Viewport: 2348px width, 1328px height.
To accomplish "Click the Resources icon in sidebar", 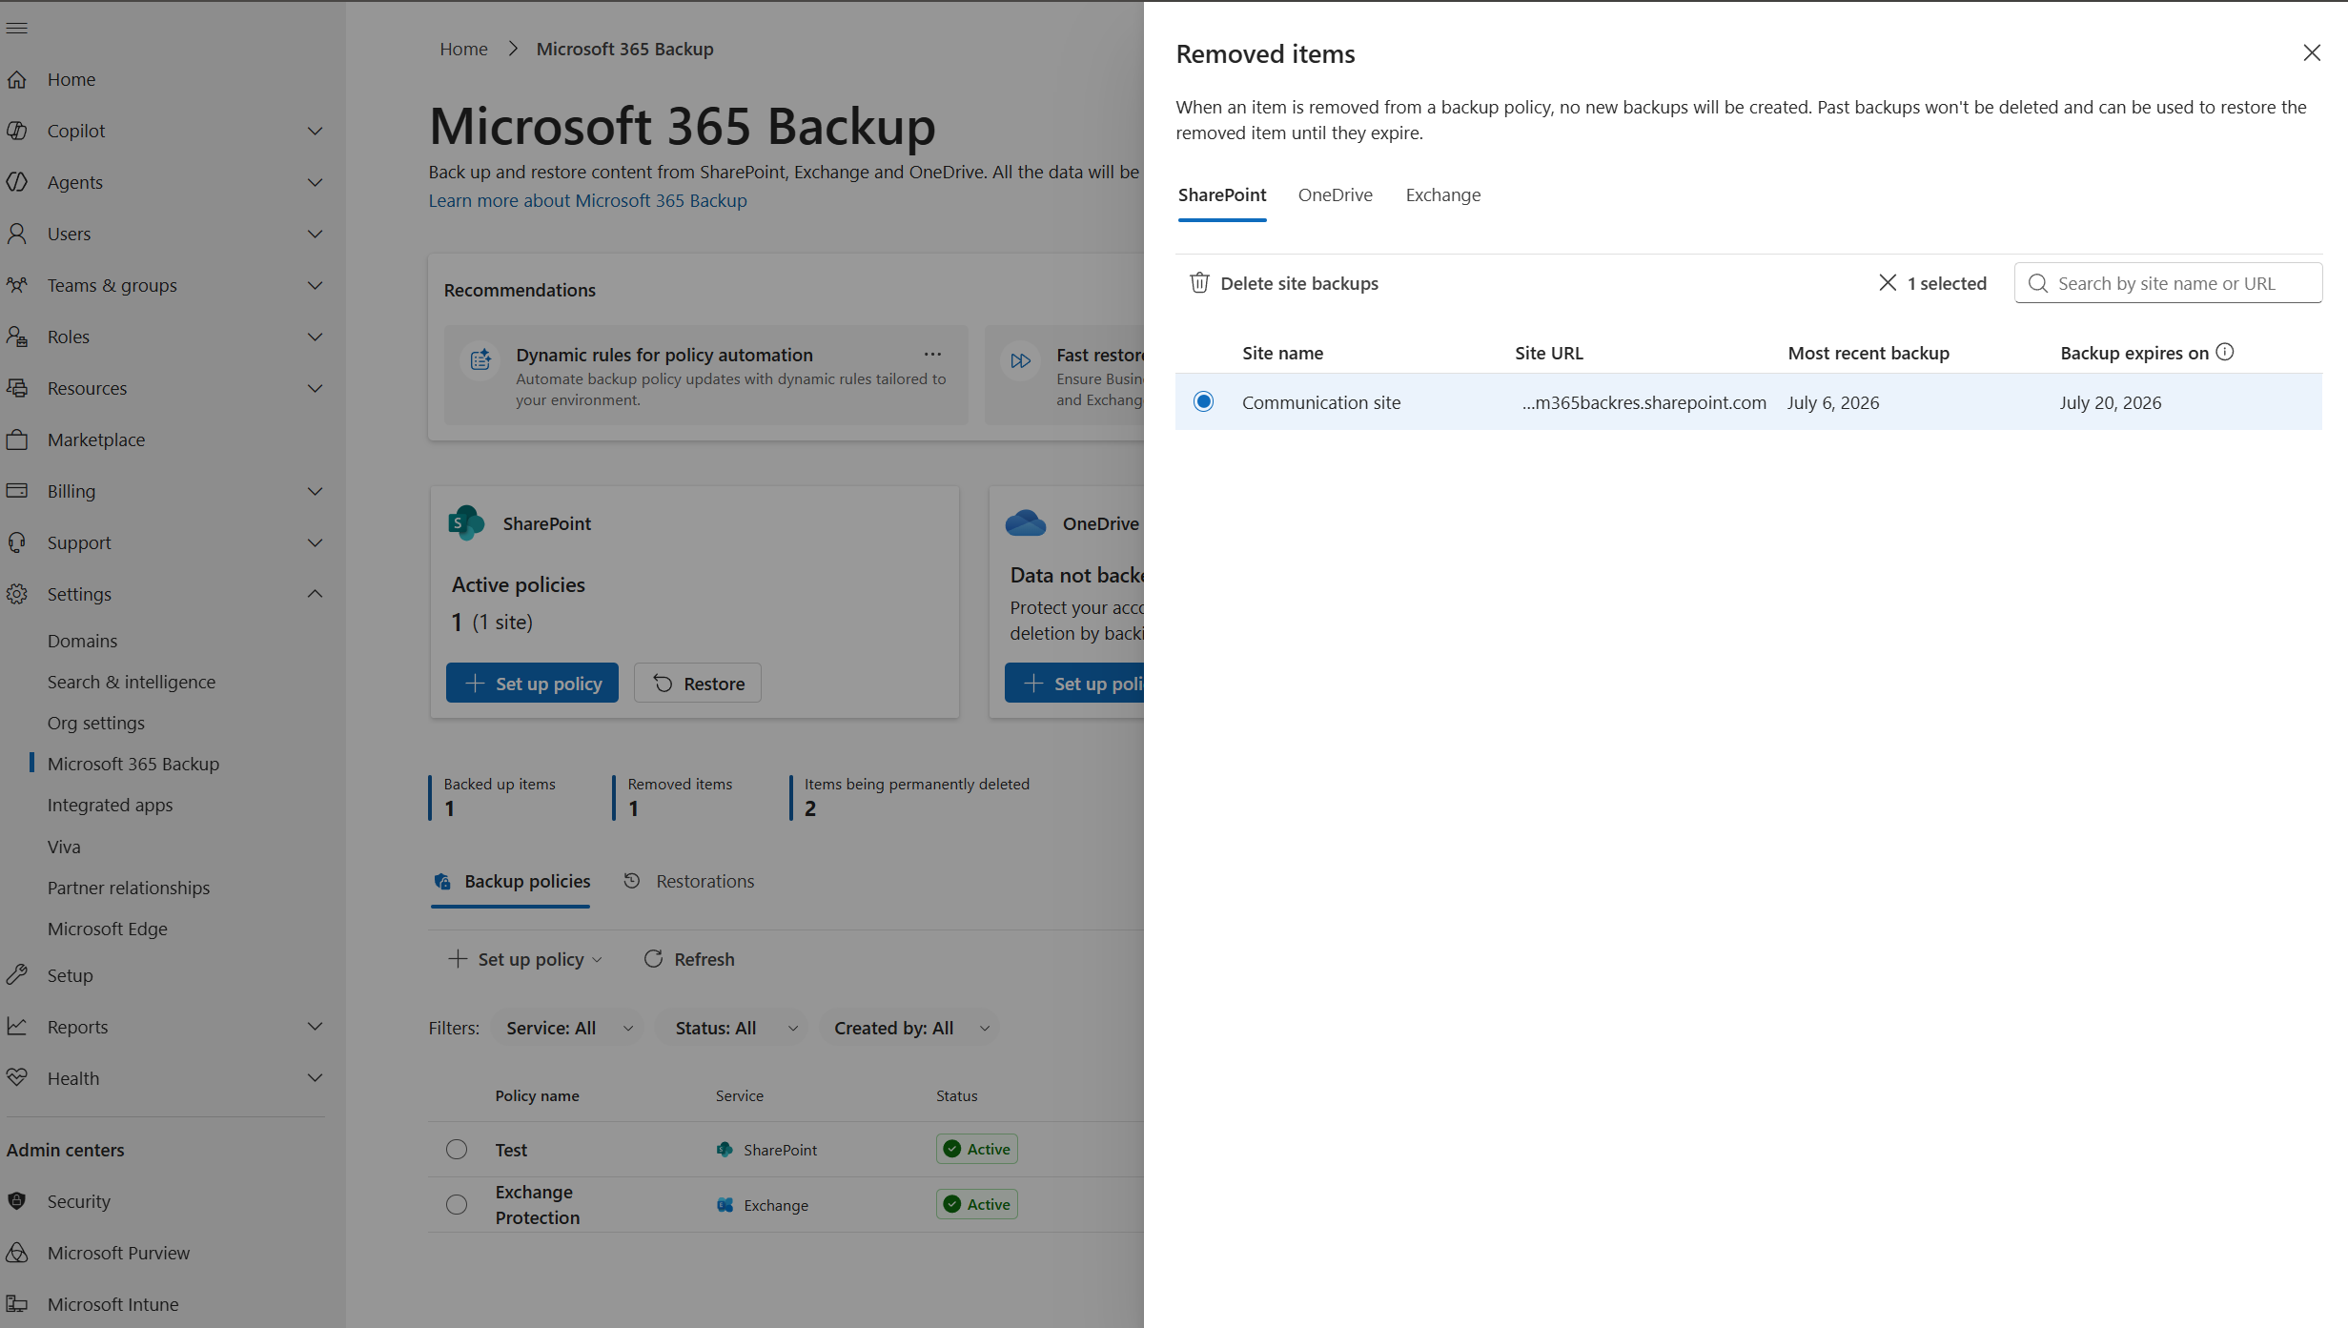I will point(17,388).
